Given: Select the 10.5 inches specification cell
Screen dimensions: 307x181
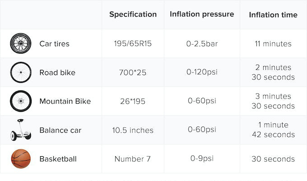Looking at the screenshot, I should pyautogui.click(x=133, y=130).
